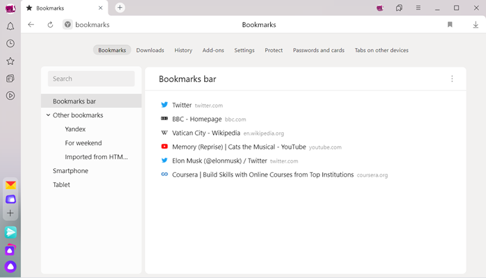Select the For weekend folder
The width and height of the screenshot is (486, 278).
click(x=83, y=143)
